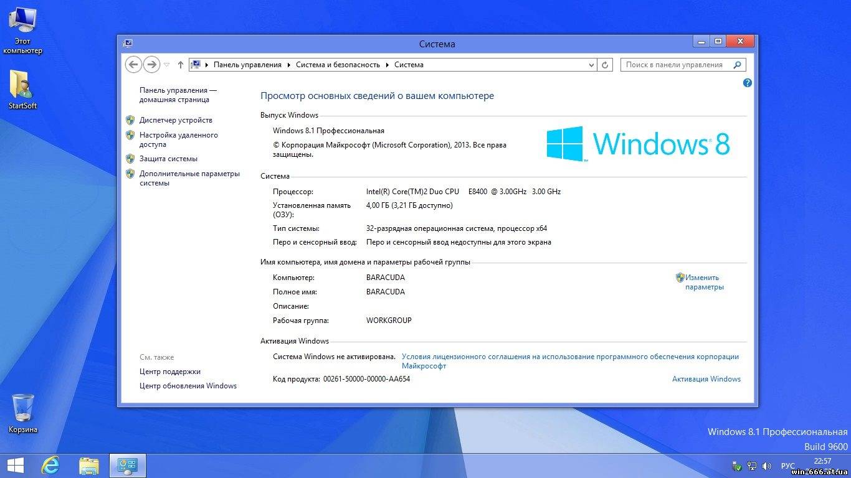Click the Система breadcrumb segment

[409, 65]
